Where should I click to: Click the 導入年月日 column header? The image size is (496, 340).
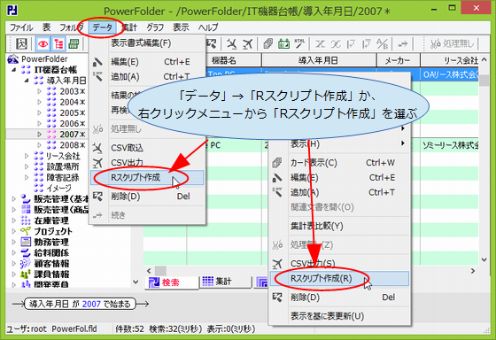coord(319,60)
